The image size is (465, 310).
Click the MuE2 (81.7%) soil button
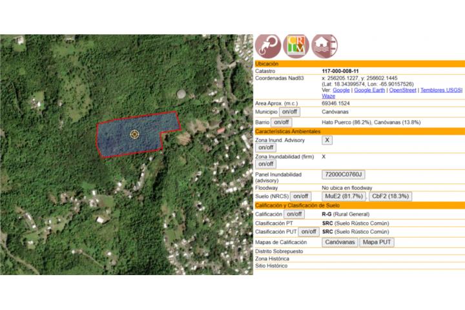click(x=344, y=196)
